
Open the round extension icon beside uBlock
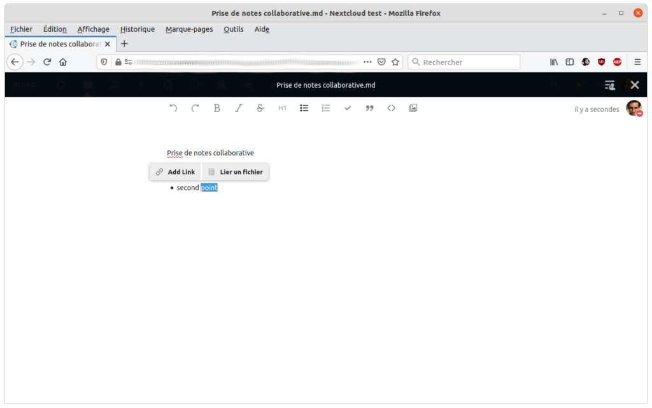coord(586,62)
